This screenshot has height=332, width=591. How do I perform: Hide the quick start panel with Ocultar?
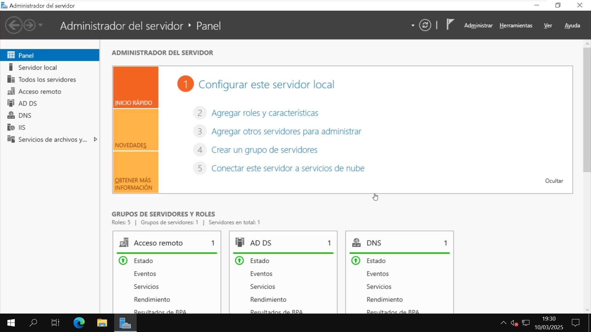coord(554,181)
